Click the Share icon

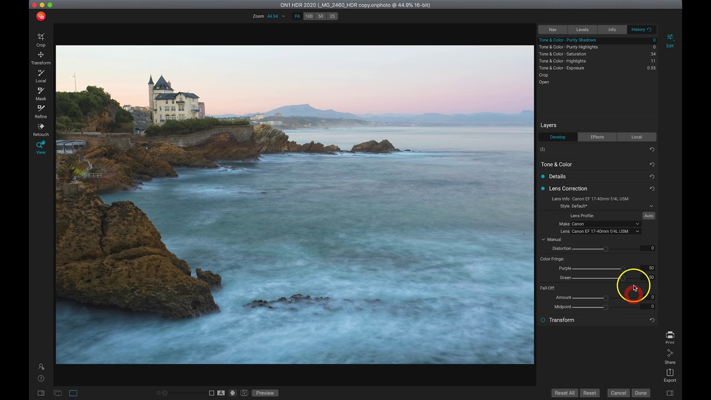pyautogui.click(x=670, y=357)
